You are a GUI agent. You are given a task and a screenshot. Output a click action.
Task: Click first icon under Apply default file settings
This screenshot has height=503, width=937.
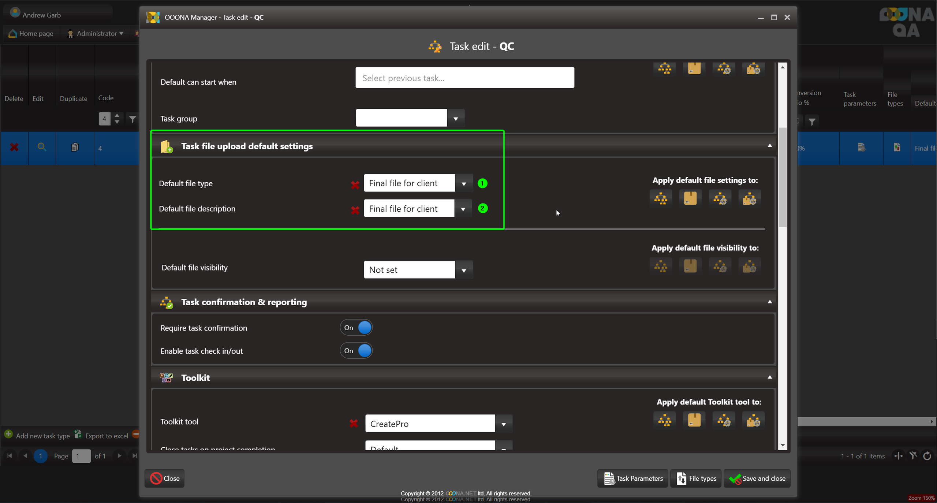[661, 198]
